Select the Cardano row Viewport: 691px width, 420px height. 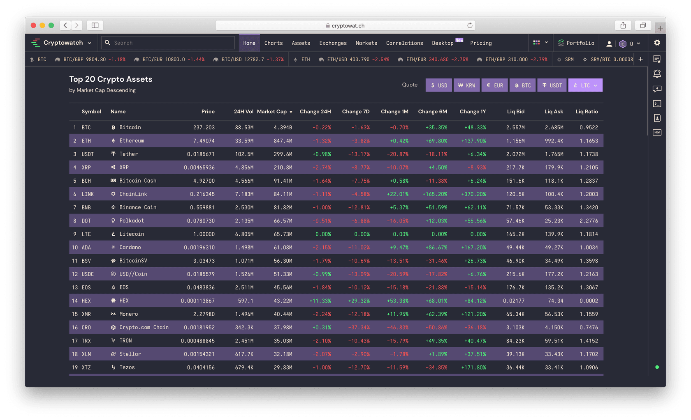336,248
